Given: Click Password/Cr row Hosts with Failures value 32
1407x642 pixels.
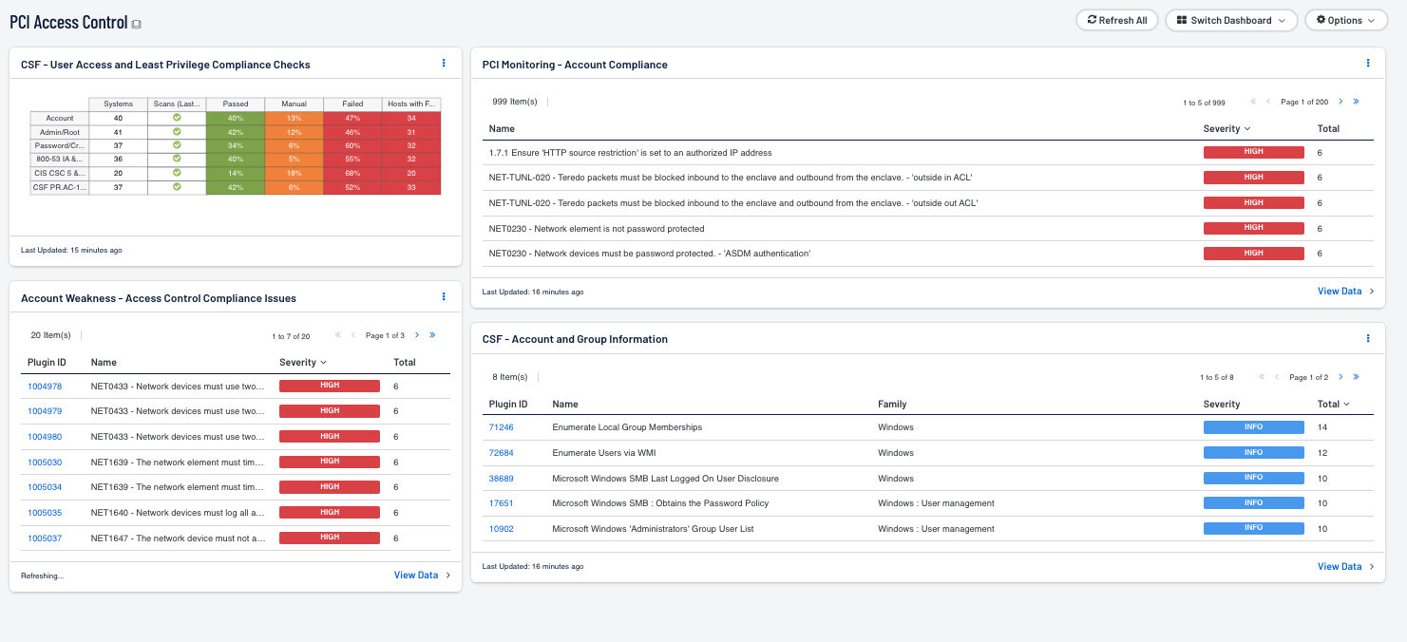Looking at the screenshot, I should coord(411,145).
